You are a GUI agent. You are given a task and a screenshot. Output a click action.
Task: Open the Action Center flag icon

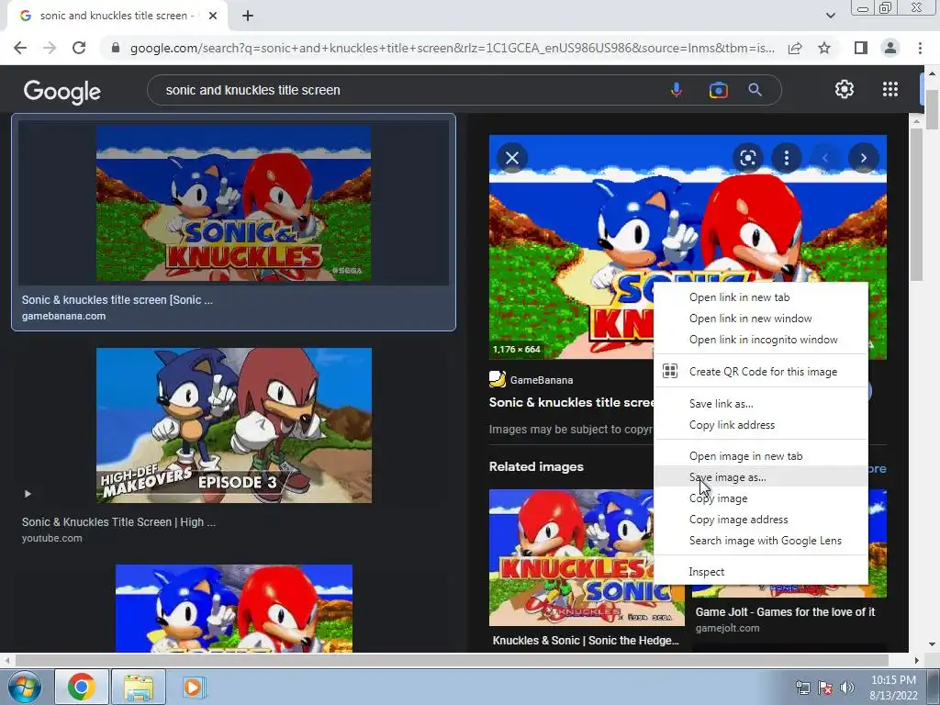click(825, 688)
